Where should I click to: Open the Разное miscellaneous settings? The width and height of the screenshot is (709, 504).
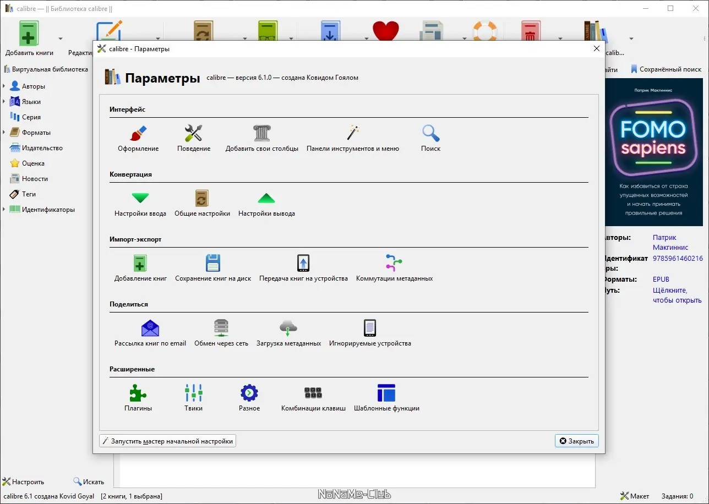coord(249,398)
